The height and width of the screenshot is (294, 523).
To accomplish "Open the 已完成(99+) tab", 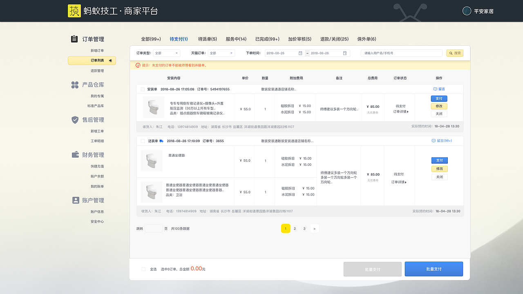I will pyautogui.click(x=266, y=39).
